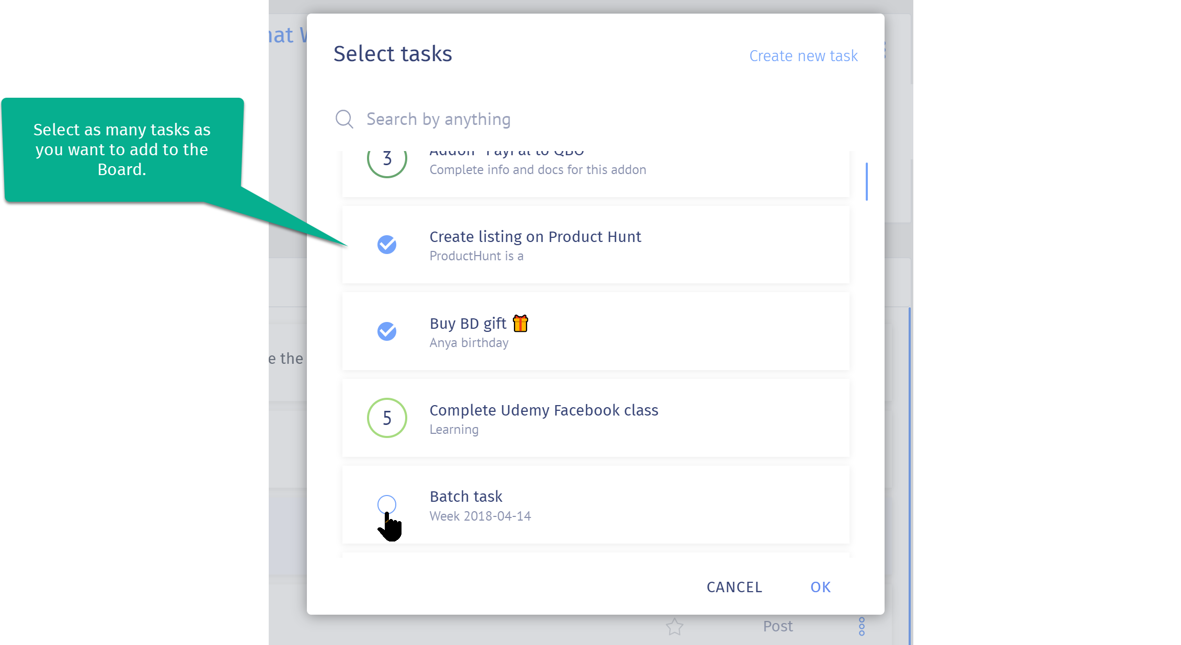The height and width of the screenshot is (645, 1181).
Task: Click the search magnifier icon
Action: coord(345,119)
